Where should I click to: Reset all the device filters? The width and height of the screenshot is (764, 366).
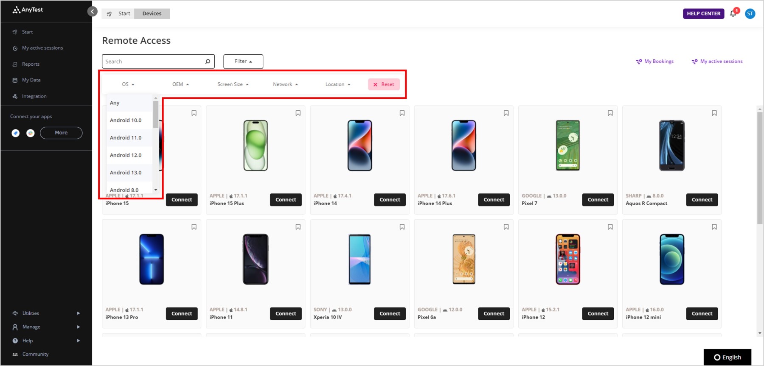[x=384, y=84]
